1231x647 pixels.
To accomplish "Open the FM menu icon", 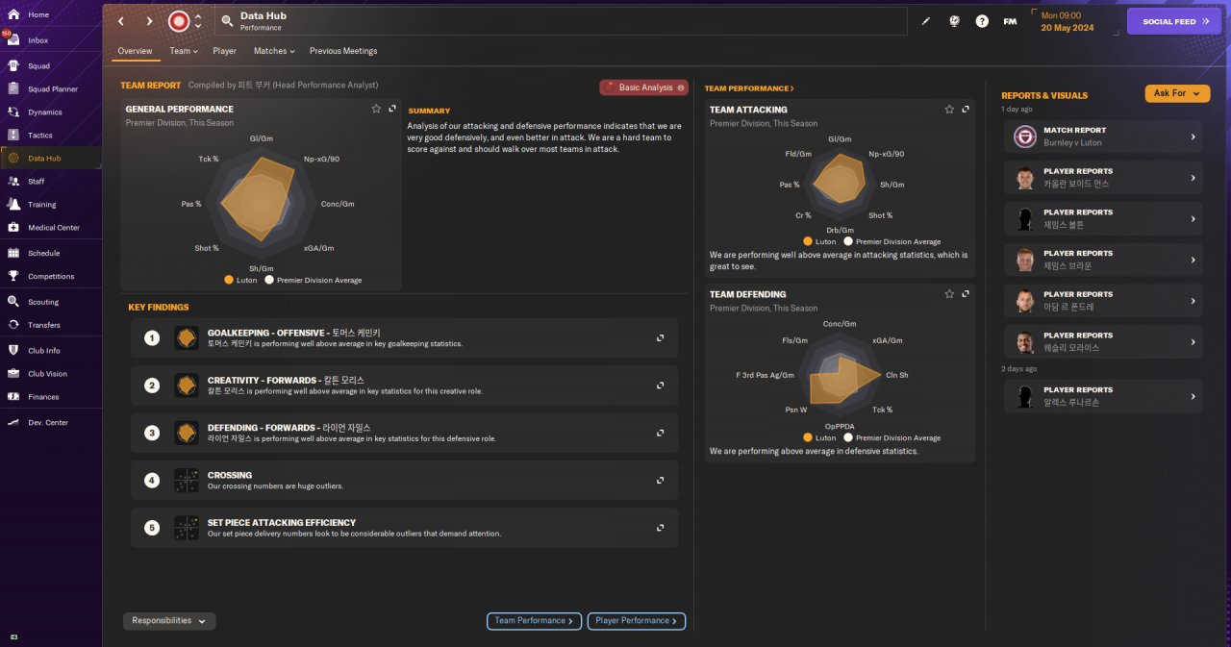I will [x=1010, y=21].
